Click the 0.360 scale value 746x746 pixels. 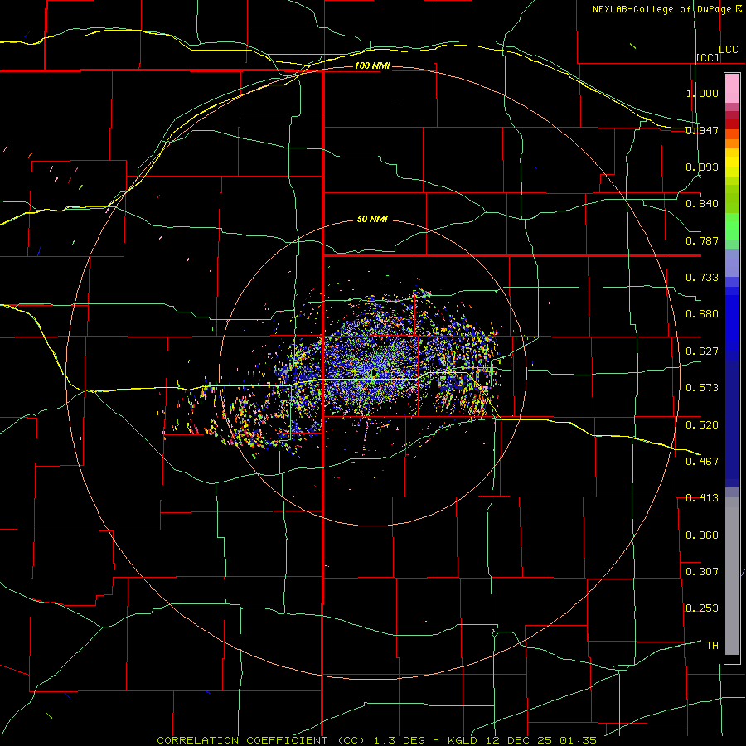click(x=702, y=535)
